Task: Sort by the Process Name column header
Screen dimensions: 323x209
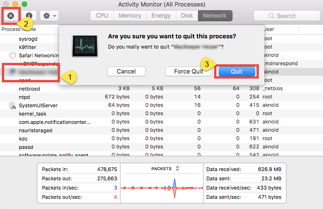Action: point(19,29)
